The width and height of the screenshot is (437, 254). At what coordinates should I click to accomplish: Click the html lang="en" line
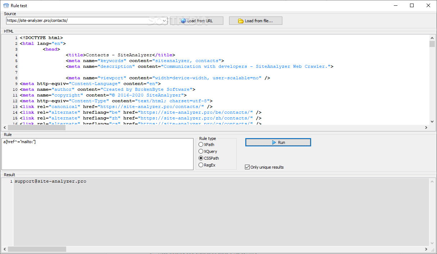click(43, 43)
